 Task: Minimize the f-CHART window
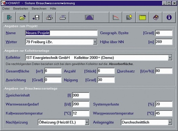164,3
